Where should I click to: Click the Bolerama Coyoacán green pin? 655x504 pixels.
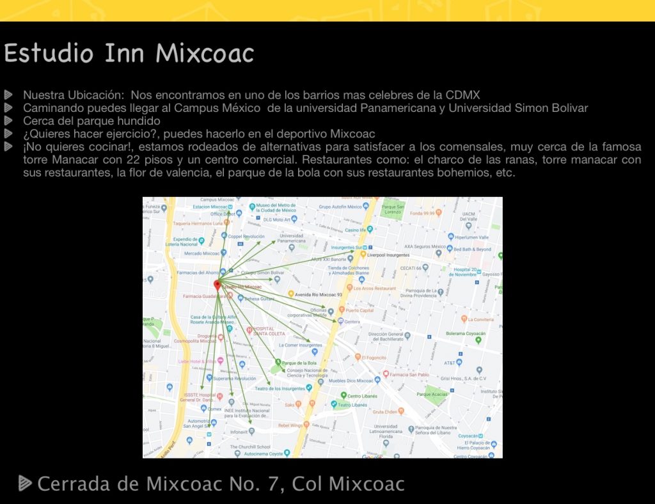[478, 340]
